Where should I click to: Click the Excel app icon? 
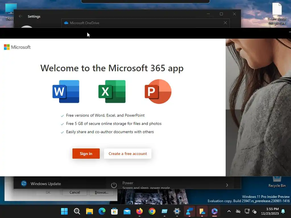(x=112, y=92)
